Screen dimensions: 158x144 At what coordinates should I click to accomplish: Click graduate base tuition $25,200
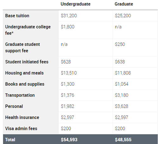[x=123, y=16]
